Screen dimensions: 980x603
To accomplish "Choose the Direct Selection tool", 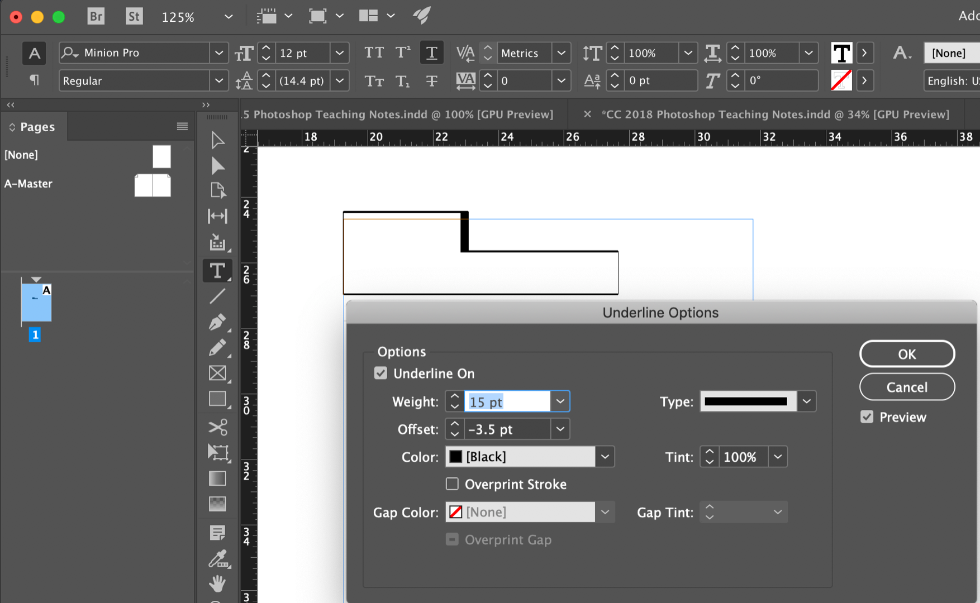I will [217, 166].
